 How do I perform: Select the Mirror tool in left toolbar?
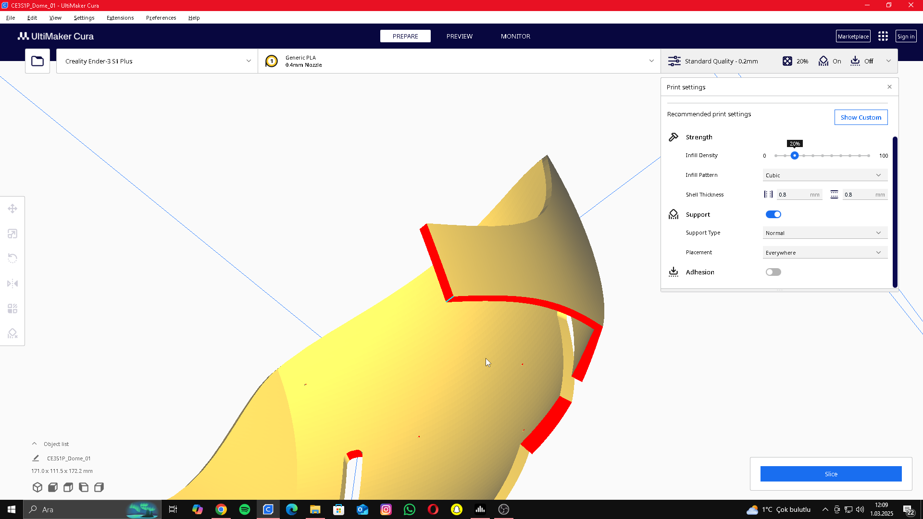(x=12, y=284)
